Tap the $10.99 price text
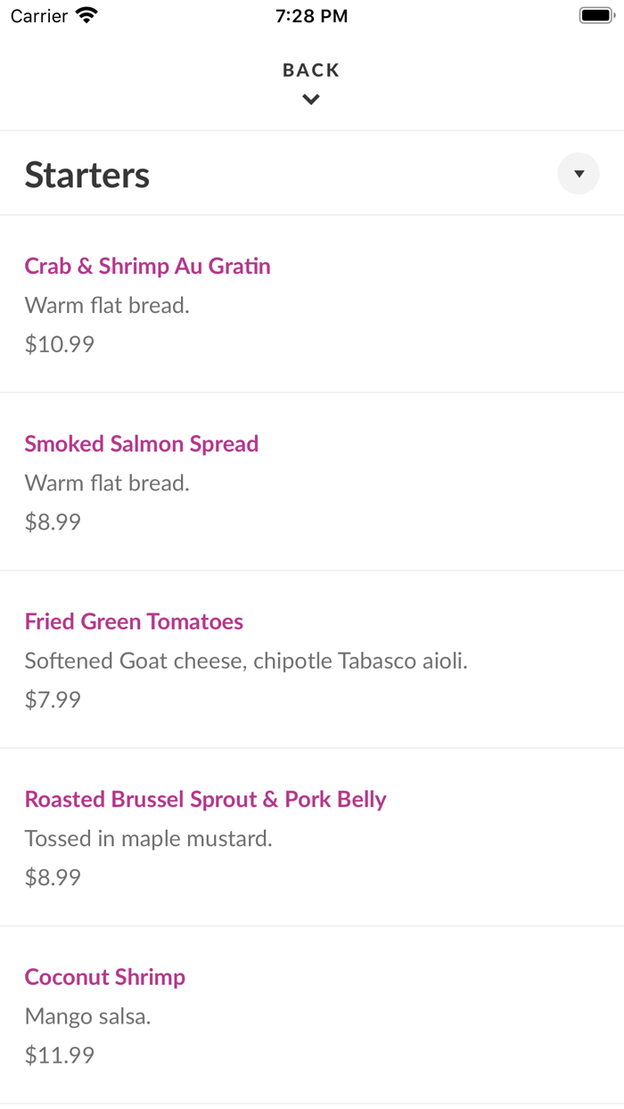The image size is (624, 1109). 59,344
